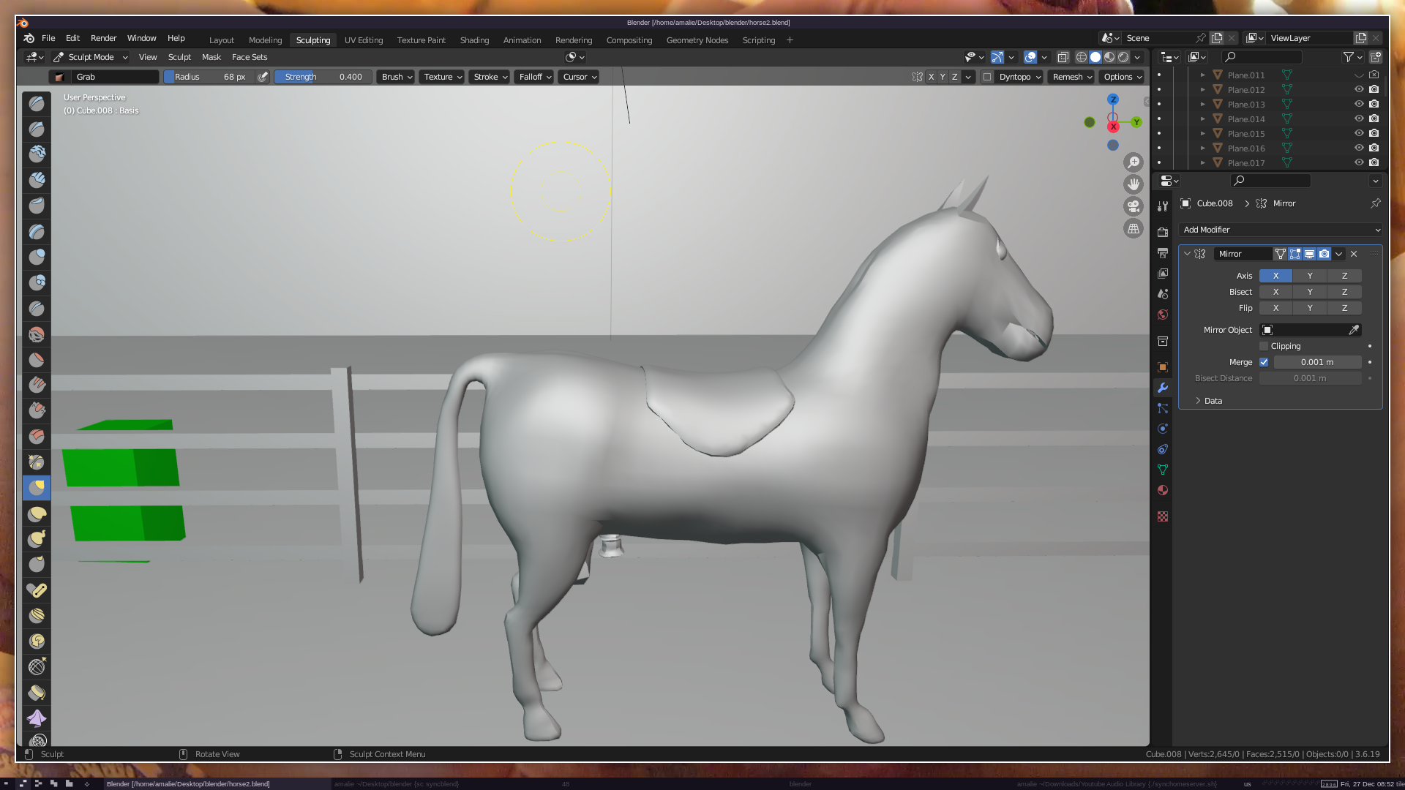This screenshot has height=790, width=1405.
Task: Open the Add Modifier dropdown
Action: 1280,230
